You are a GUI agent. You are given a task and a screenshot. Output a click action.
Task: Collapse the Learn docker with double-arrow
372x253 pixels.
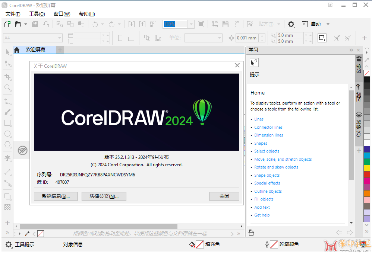click(x=351, y=50)
